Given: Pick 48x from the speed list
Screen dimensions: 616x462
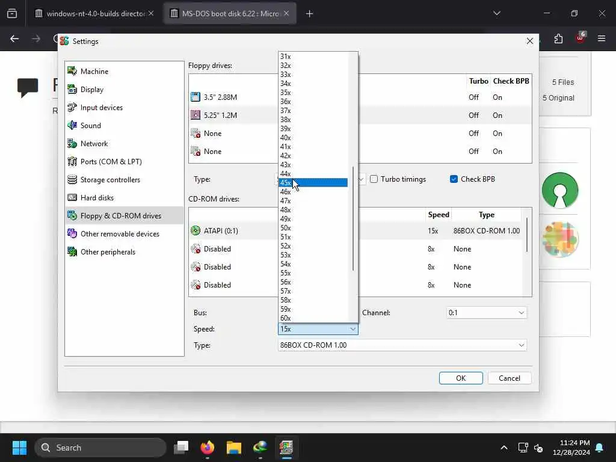Looking at the screenshot, I should coord(313,210).
